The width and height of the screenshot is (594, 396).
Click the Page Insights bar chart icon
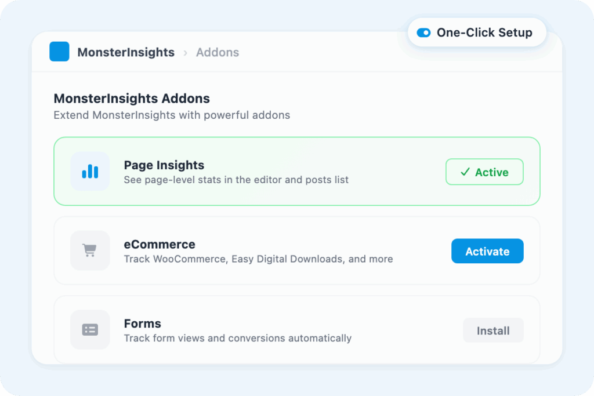(x=90, y=171)
